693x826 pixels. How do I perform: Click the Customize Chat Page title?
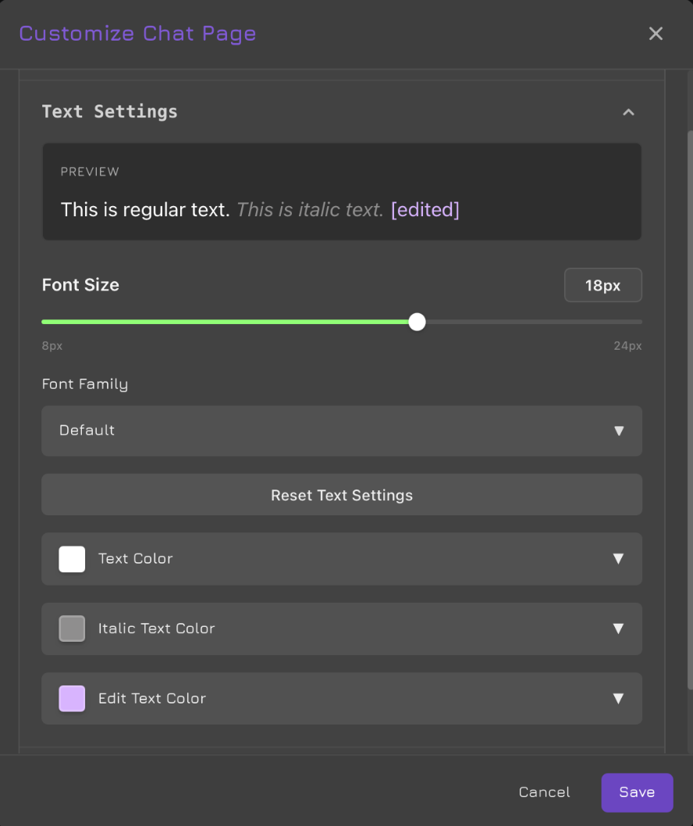point(137,34)
